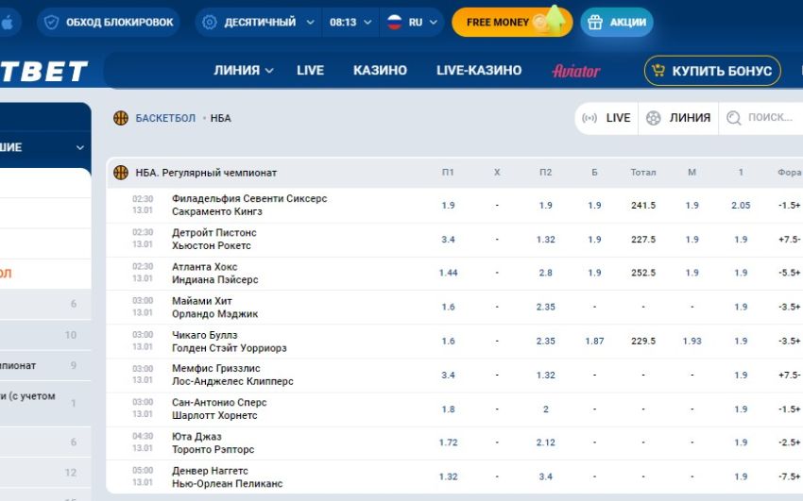Click the НБА. Регулярный чемпионат header
This screenshot has width=803, height=501.
(x=206, y=173)
